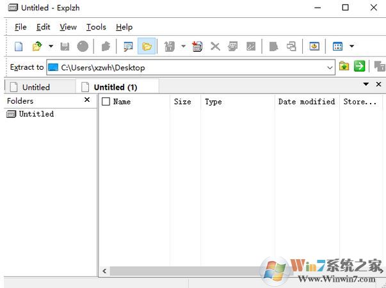Open the Tools menu
The width and height of the screenshot is (386, 288).
point(96,27)
